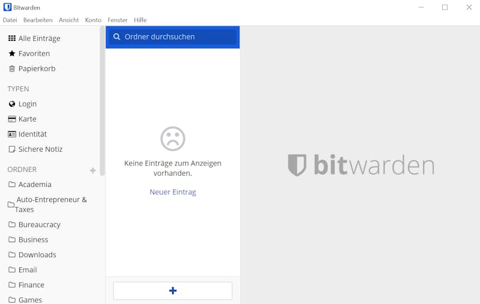
Task: Select Favoriten in the sidebar
Action: pyautogui.click(x=34, y=53)
